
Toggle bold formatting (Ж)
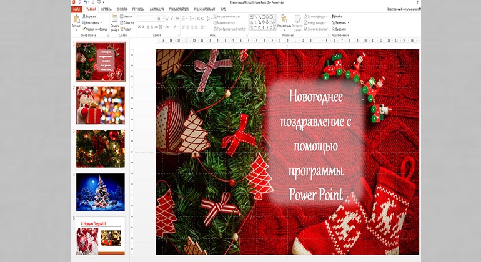[139, 27]
